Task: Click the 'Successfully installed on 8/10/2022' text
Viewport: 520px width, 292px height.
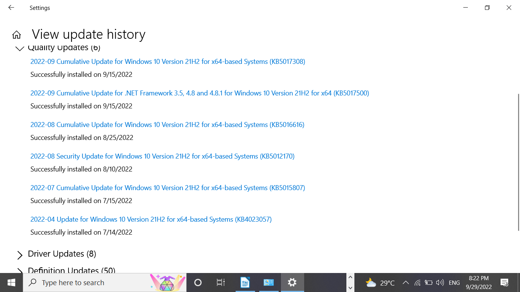Action: click(x=81, y=169)
